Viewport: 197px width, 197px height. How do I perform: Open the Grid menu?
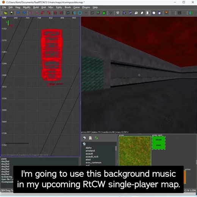coord(44,7)
